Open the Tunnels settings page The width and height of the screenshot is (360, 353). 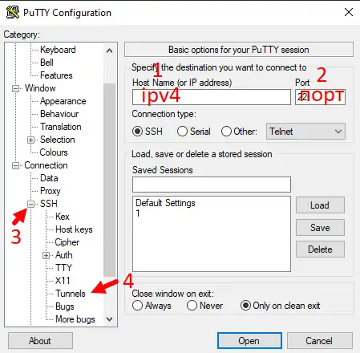(71, 294)
